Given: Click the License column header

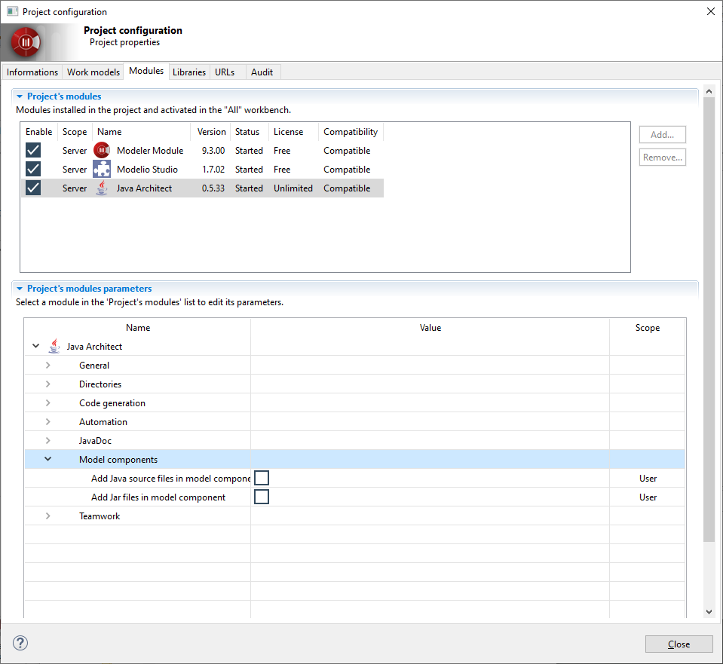Looking at the screenshot, I should 293,132.
